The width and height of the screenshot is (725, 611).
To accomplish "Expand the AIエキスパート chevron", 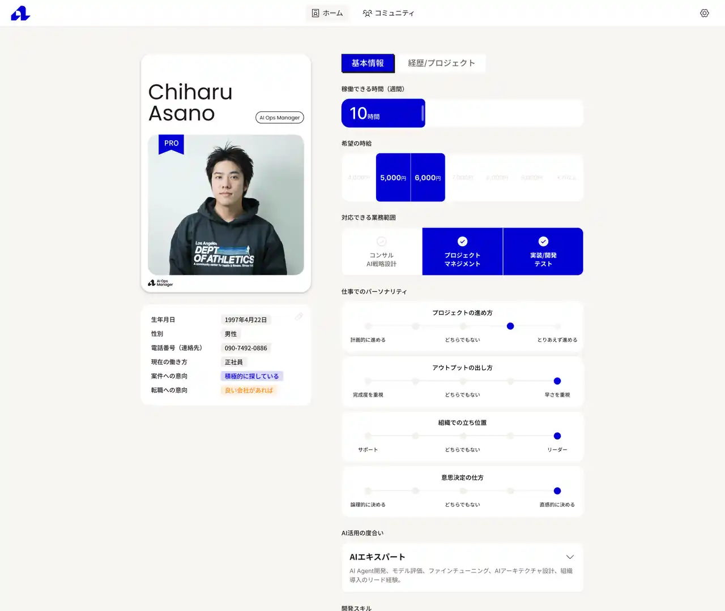I will pyautogui.click(x=570, y=557).
